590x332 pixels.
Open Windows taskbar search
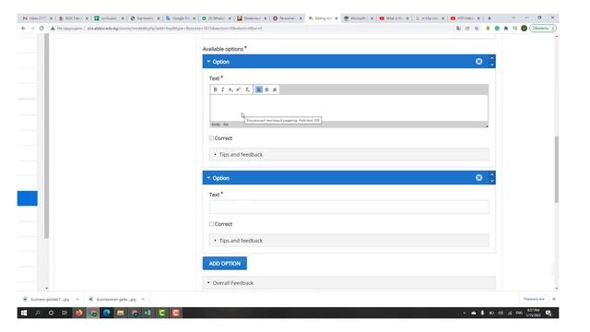coord(38,313)
